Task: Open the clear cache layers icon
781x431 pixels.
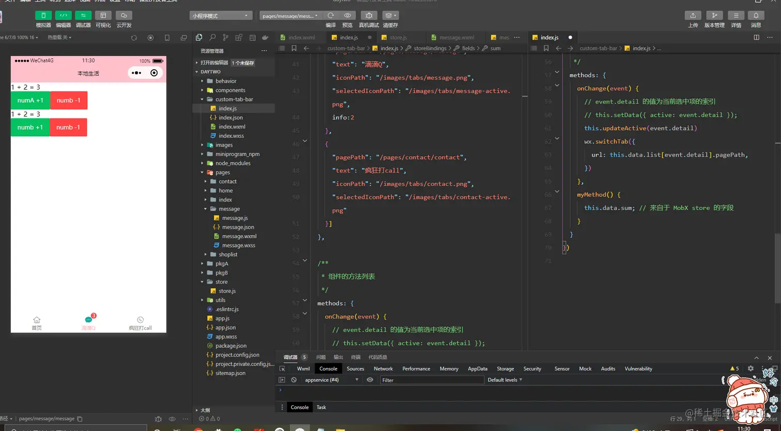Action: (390, 16)
